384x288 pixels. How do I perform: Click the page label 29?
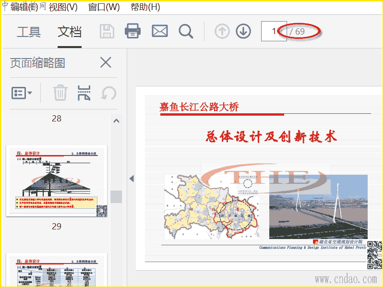[x=57, y=226]
